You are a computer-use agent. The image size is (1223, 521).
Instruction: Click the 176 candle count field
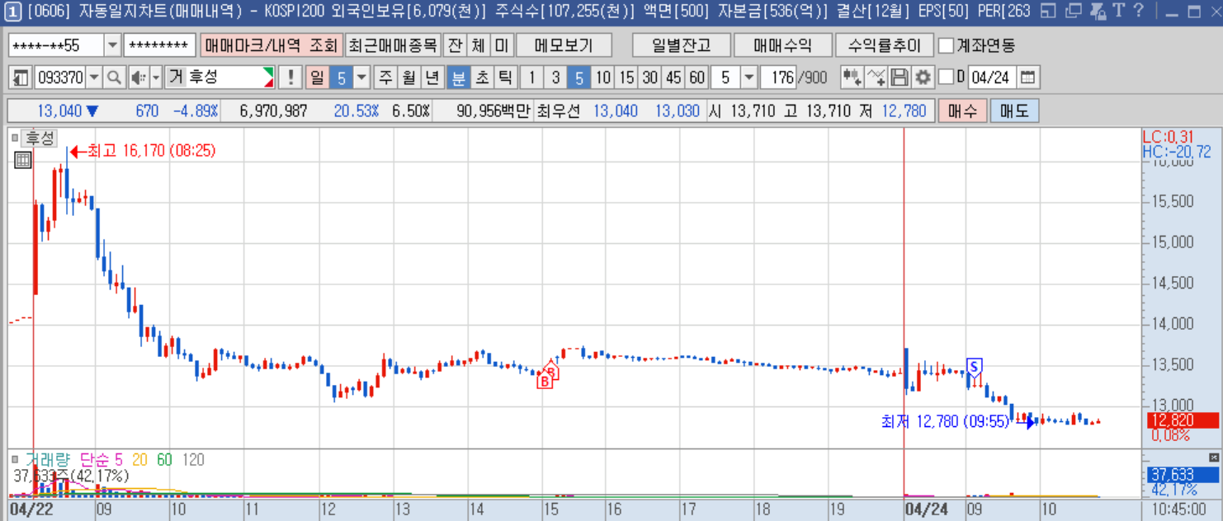778,77
